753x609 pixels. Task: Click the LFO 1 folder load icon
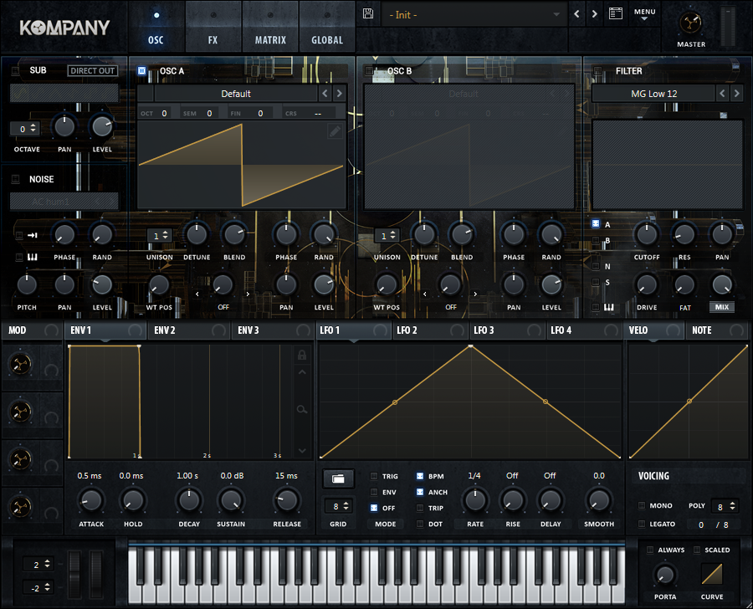tap(338, 478)
